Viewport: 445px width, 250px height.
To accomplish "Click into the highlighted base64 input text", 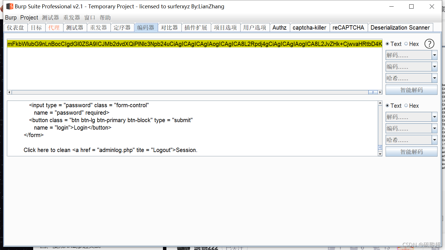I will pos(195,44).
